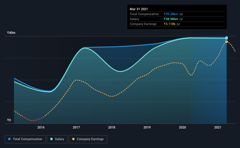This screenshot has height=148, width=240.
Task: Click the 2019 x-axis label
Action: coord(147,127)
